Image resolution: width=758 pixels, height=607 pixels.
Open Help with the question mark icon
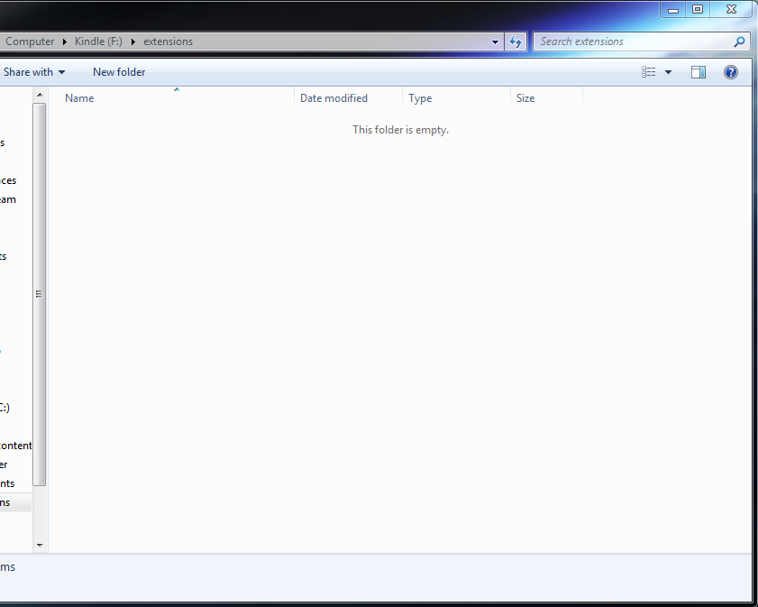730,72
